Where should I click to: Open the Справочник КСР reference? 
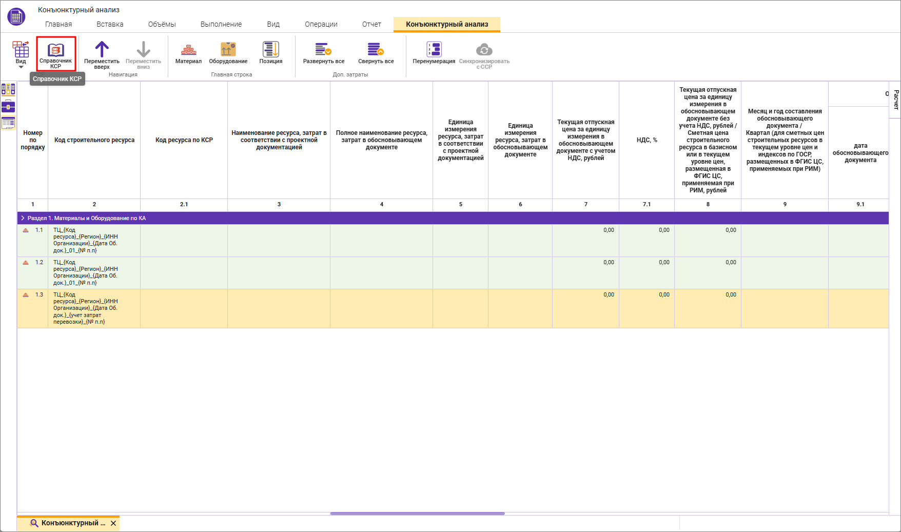tap(56, 53)
